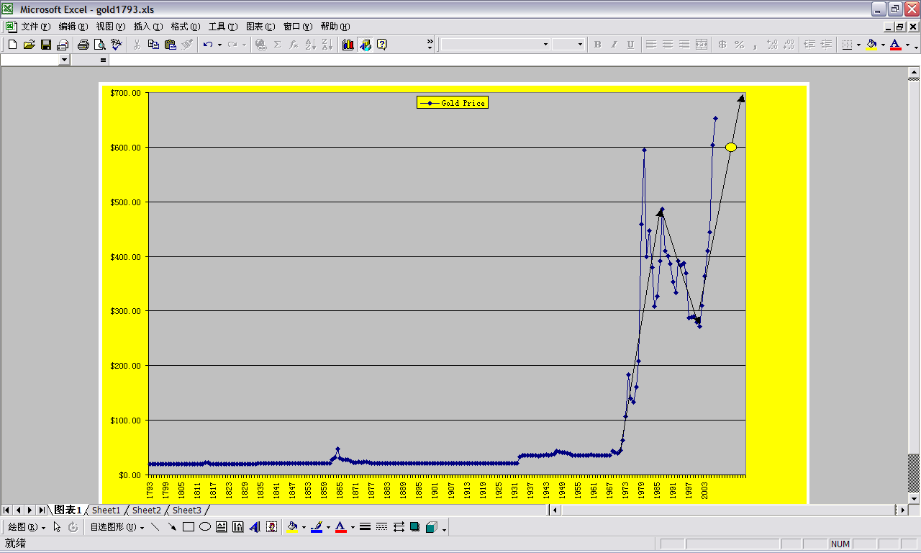Screen dimensions: 921x553
Task: Select the Rectangle drawing tool
Action: point(187,526)
